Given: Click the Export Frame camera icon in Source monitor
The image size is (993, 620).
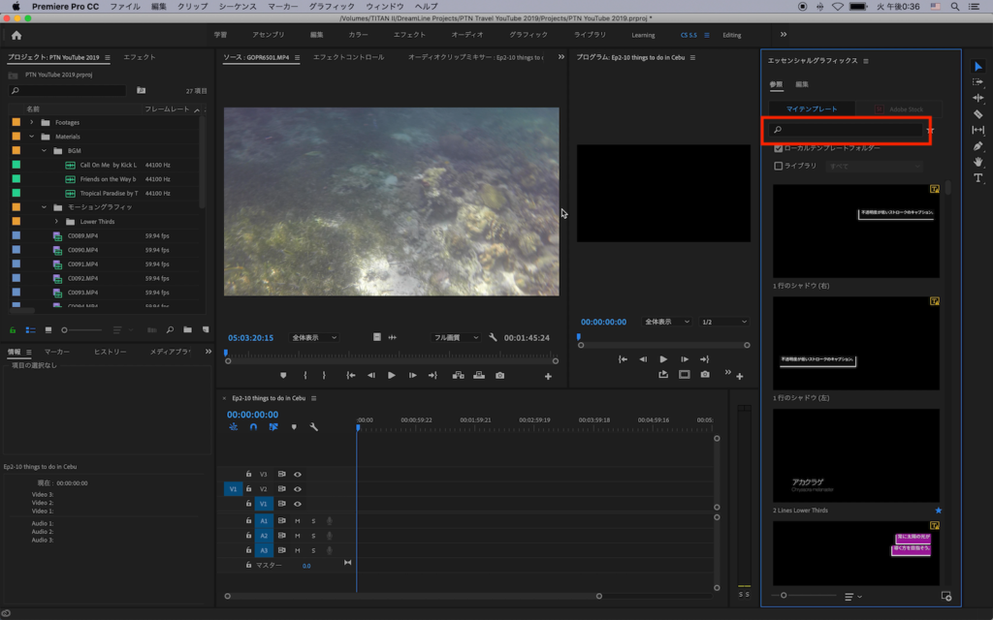Looking at the screenshot, I should tap(499, 375).
